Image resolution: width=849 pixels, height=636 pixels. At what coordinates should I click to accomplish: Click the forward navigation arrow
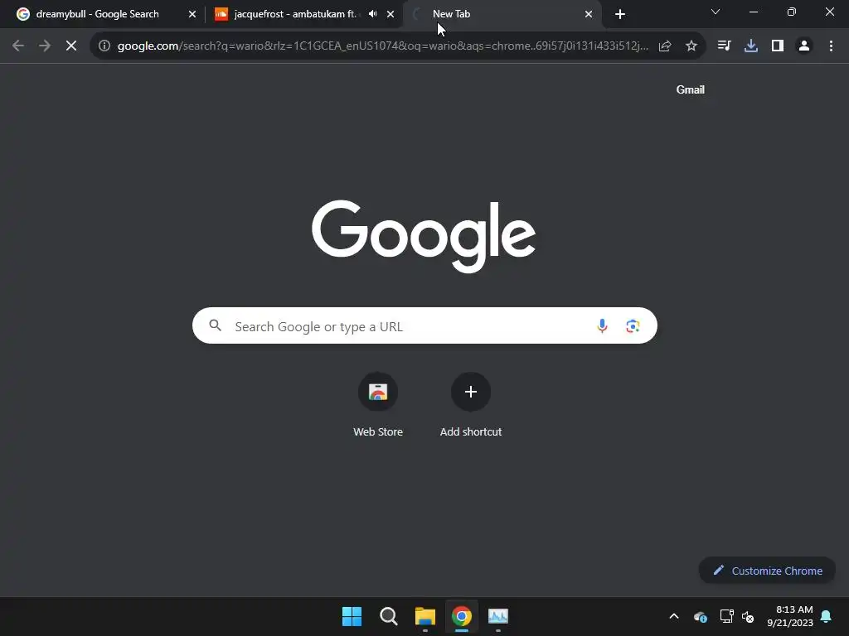click(x=45, y=46)
